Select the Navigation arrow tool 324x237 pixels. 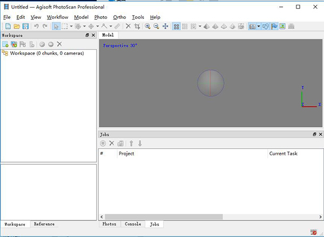point(56,26)
